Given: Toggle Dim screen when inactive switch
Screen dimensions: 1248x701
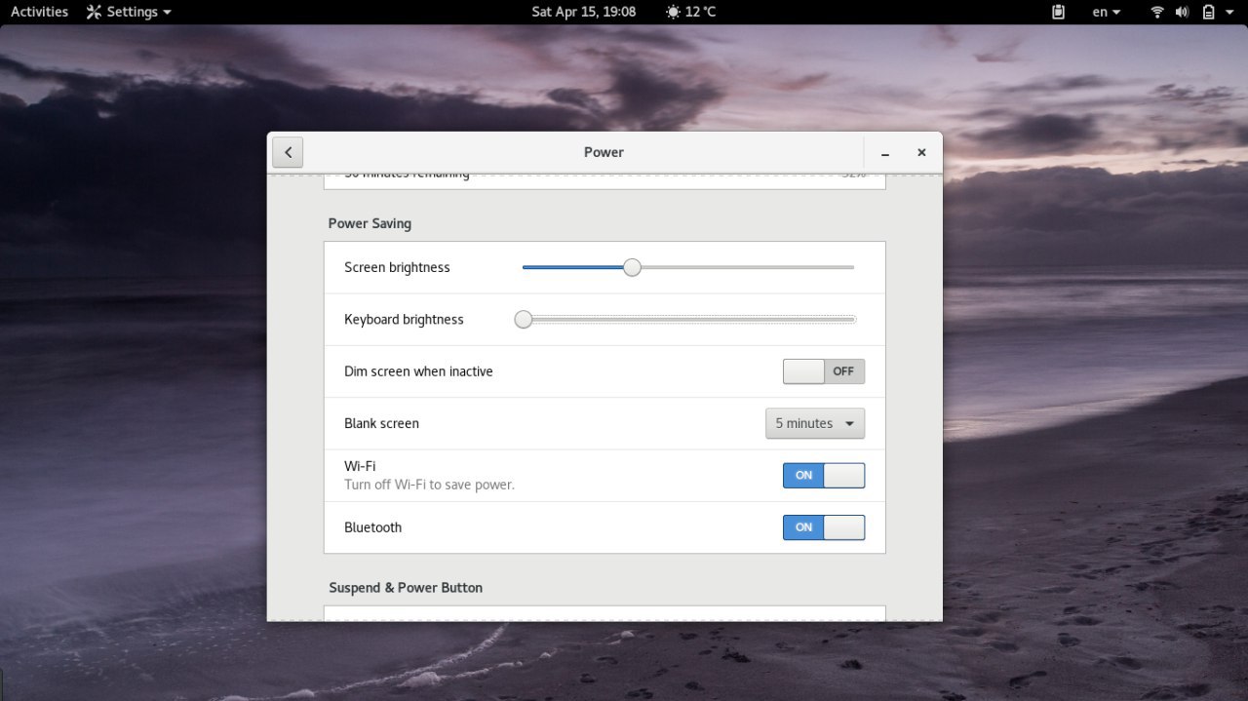Looking at the screenshot, I should tap(824, 371).
